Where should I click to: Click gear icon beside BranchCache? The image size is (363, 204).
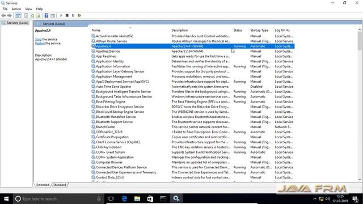click(x=93, y=127)
